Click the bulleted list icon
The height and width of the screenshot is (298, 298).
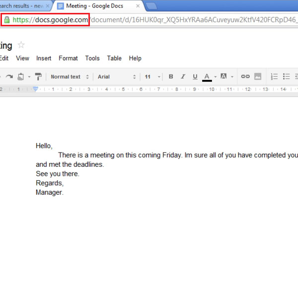pyautogui.click(x=286, y=76)
